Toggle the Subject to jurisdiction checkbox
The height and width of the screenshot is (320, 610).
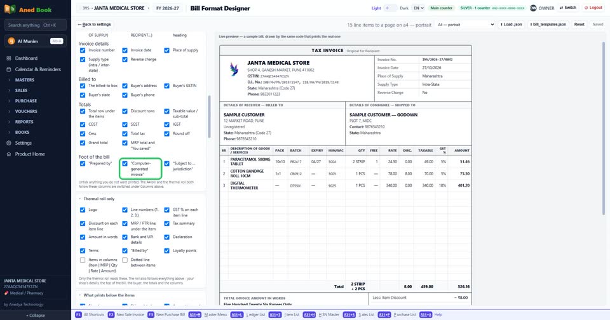(x=166, y=164)
